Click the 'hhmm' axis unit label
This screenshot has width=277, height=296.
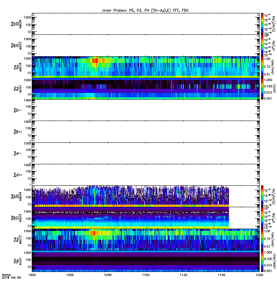(6, 275)
